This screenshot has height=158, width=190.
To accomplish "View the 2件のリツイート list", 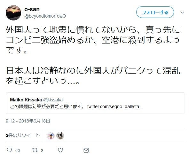I will click(23, 135).
